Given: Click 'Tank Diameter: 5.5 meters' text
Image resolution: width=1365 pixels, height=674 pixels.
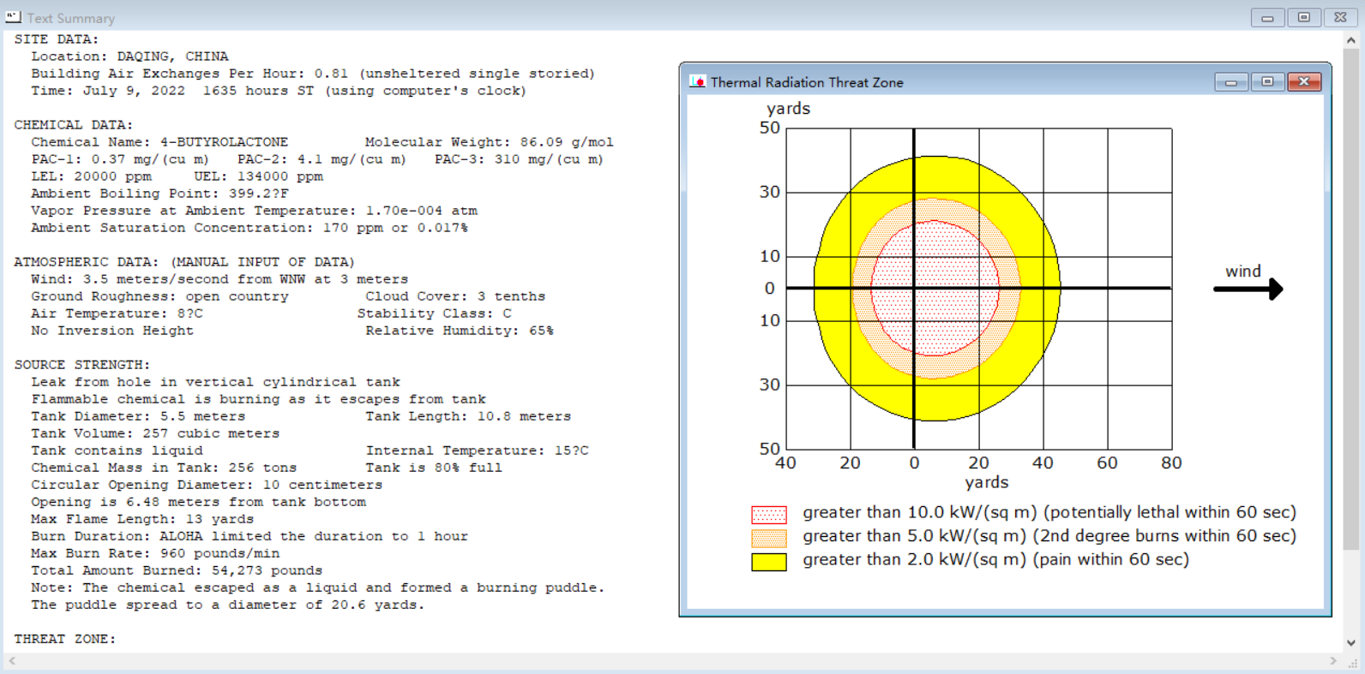Looking at the screenshot, I should click(x=138, y=416).
